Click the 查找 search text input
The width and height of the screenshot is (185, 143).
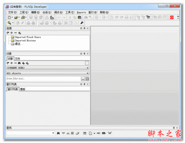point(29,133)
